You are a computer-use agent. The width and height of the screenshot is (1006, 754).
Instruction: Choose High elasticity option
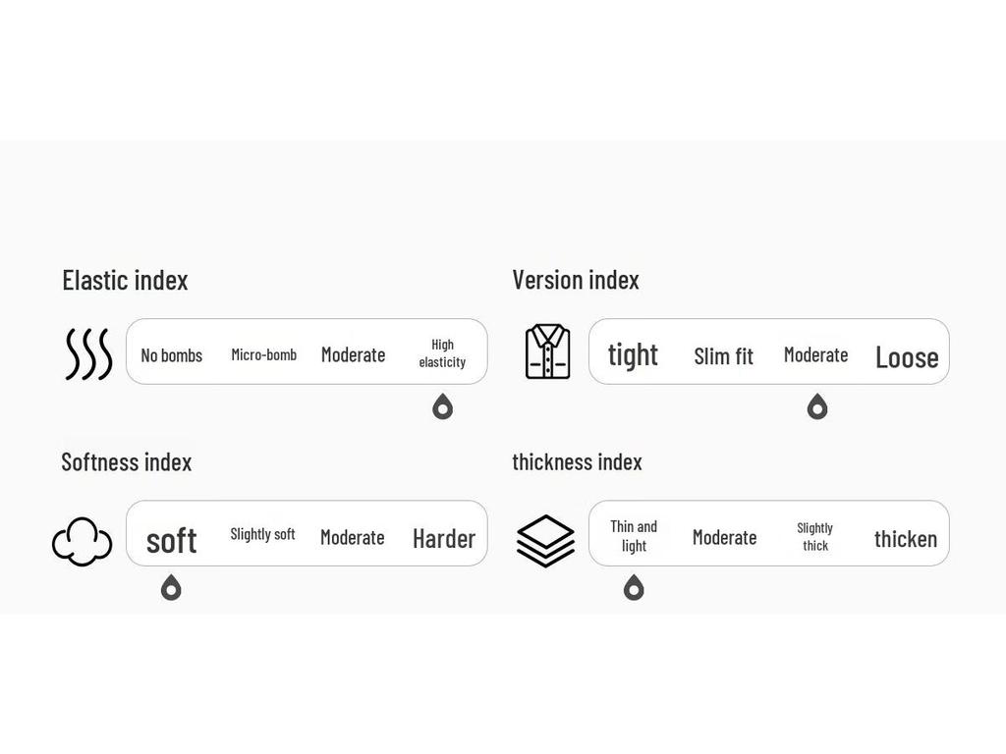click(442, 353)
